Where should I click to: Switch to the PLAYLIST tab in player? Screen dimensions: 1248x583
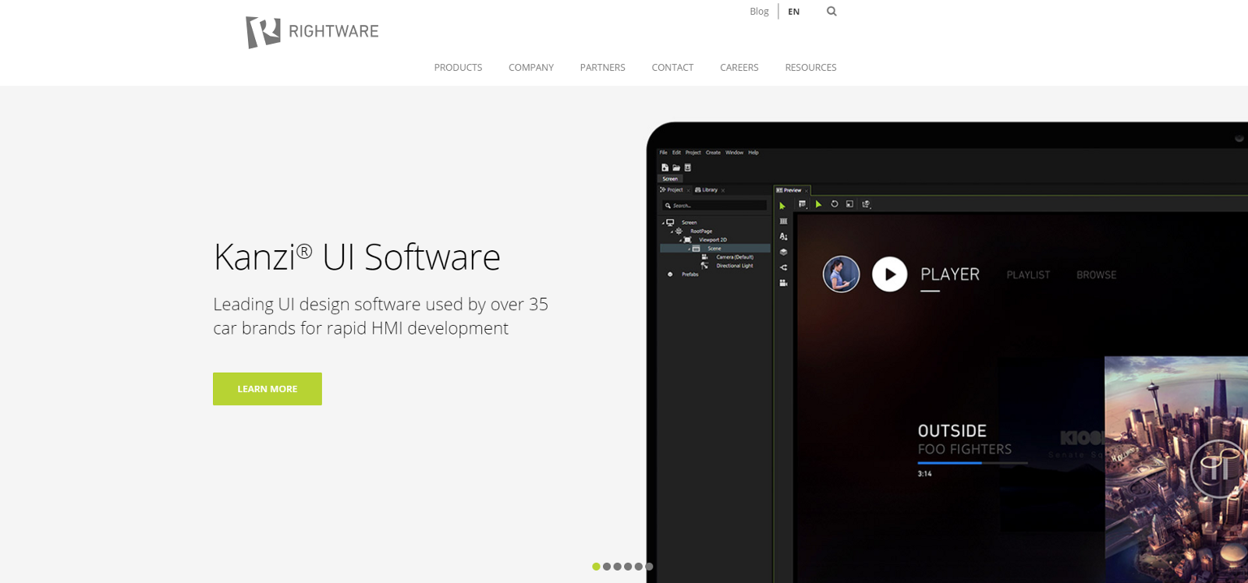click(1028, 275)
